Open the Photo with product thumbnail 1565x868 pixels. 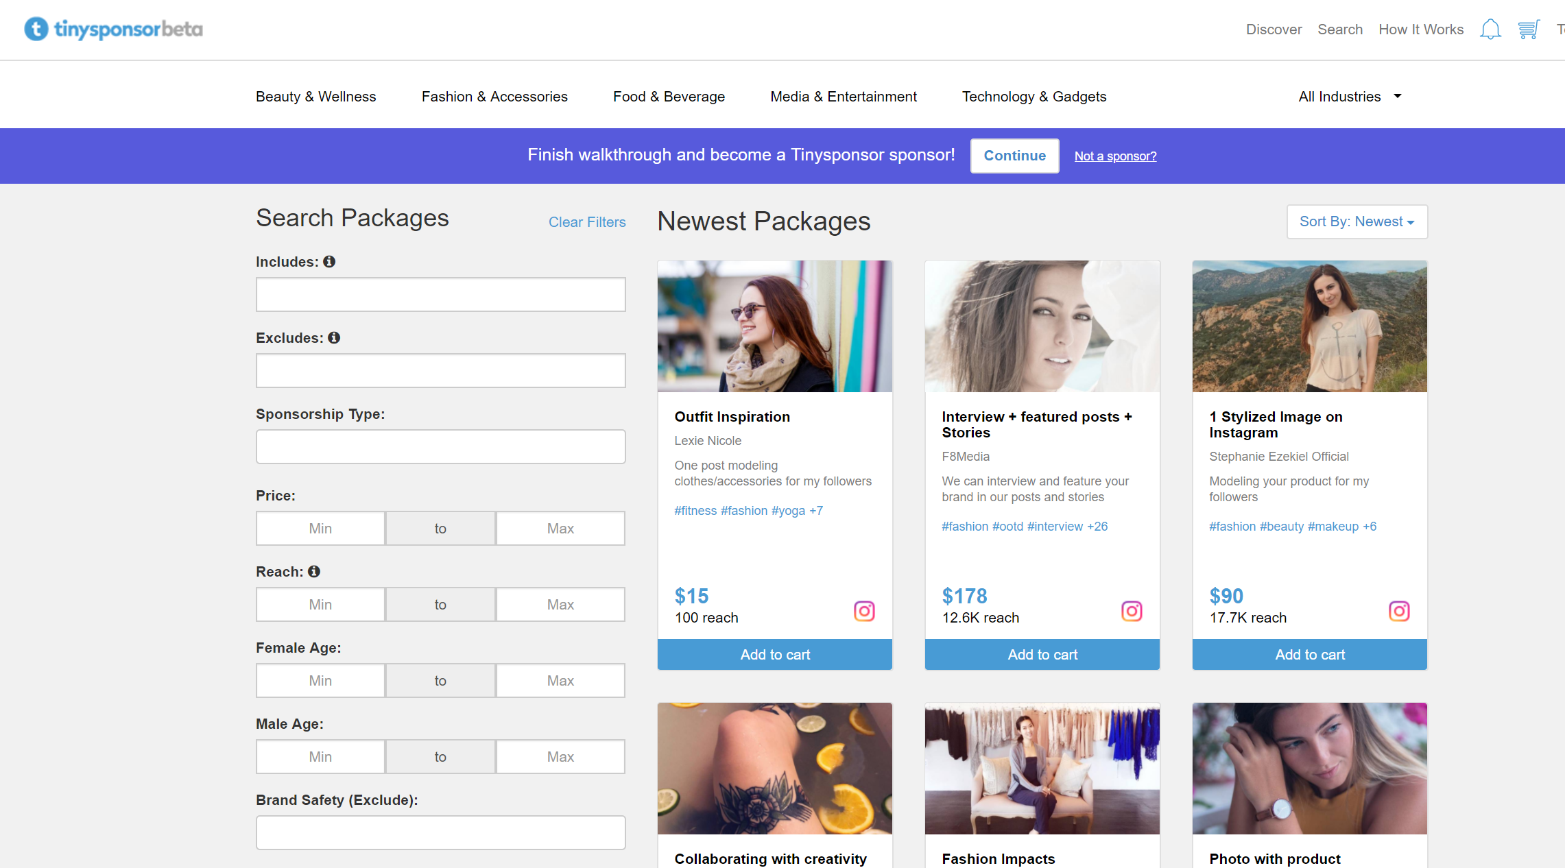pos(1310,769)
